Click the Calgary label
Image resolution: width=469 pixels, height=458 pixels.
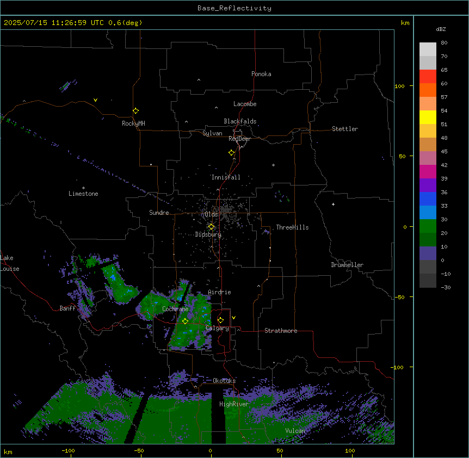217,328
